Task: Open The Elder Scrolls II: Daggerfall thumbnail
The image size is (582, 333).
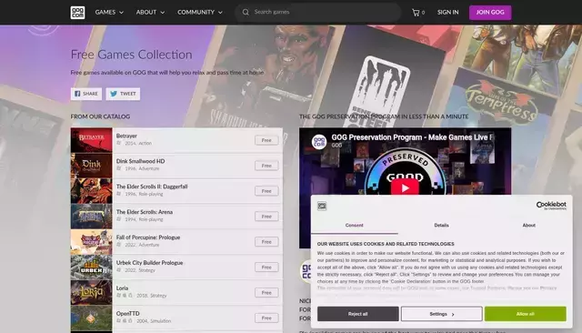Action: (x=91, y=191)
